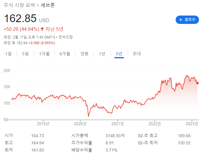Open the 주식 시장 요약 breadcrumb link
202x153 pixels.
[x=19, y=5]
